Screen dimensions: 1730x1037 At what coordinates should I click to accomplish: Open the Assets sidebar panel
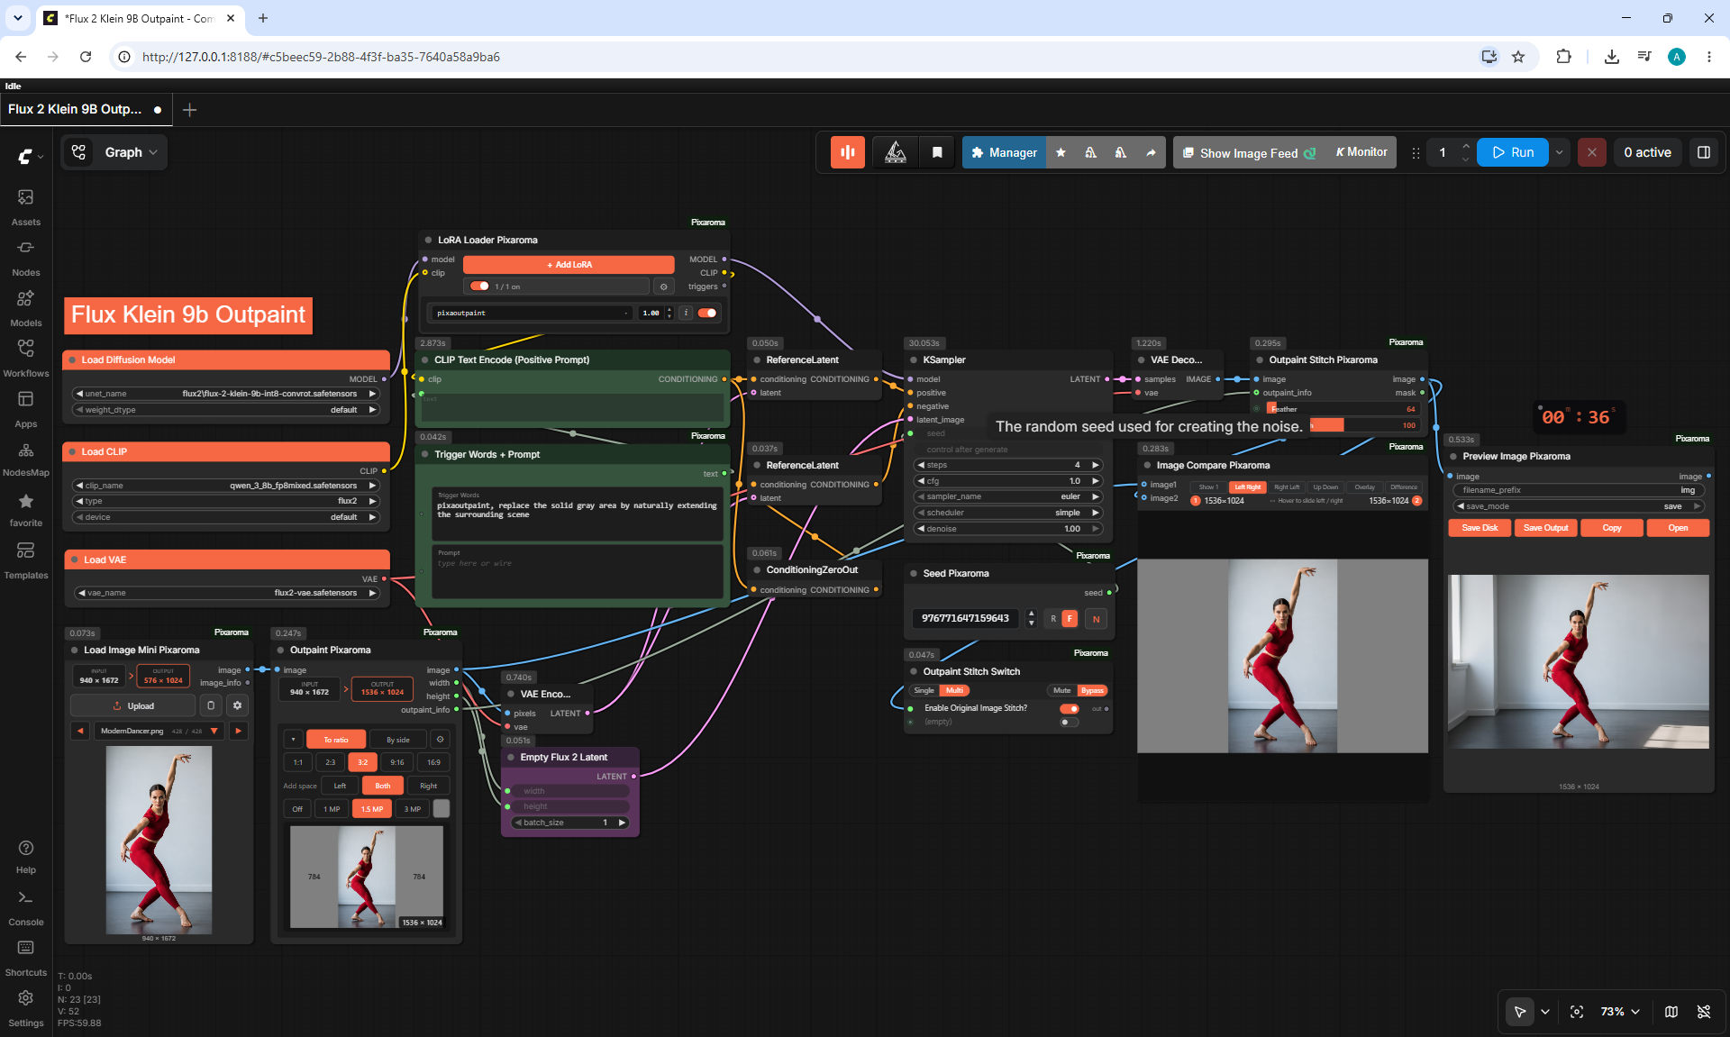[x=25, y=206]
